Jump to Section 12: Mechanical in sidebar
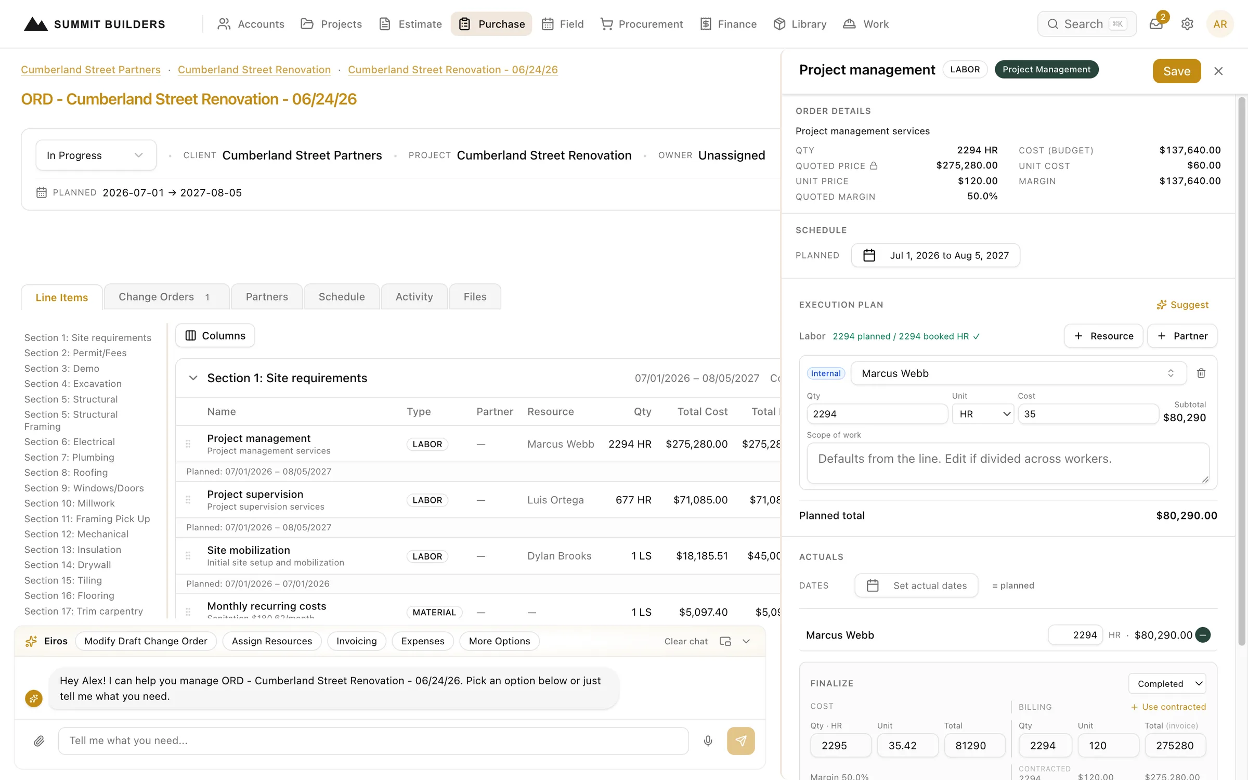The width and height of the screenshot is (1248, 780). click(76, 534)
